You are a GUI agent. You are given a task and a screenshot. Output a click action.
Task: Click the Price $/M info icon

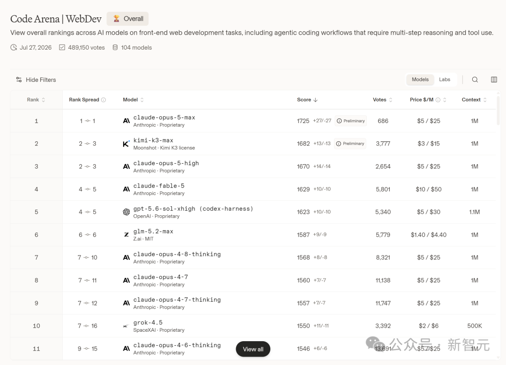tap(438, 100)
